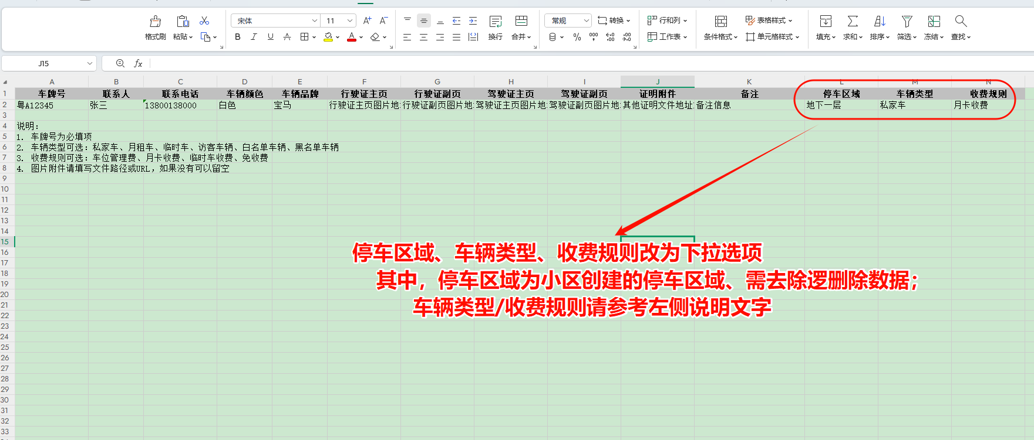The height and width of the screenshot is (440, 1034).
Task: Open font color dropdown arrow
Action: 361,37
